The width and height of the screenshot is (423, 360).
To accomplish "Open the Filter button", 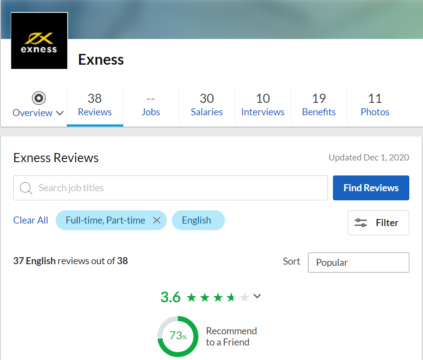I will point(379,223).
